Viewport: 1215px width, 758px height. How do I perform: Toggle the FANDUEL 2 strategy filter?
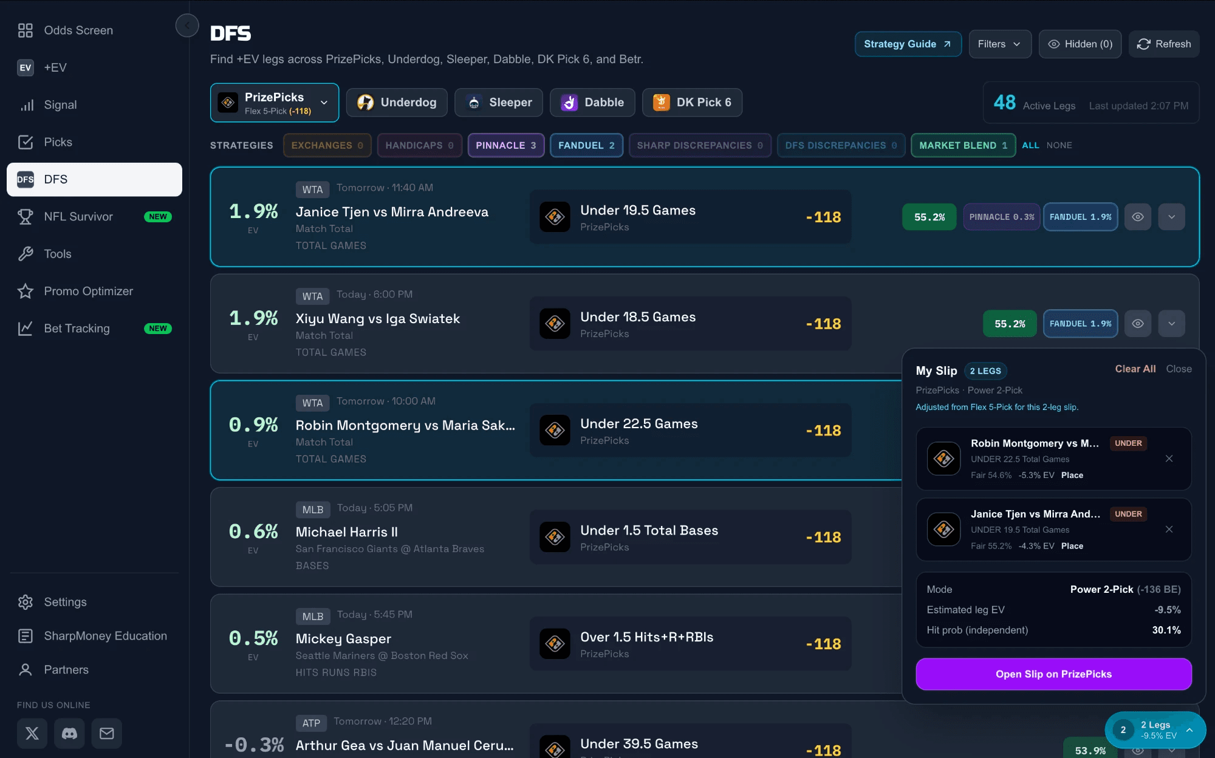(x=586, y=145)
